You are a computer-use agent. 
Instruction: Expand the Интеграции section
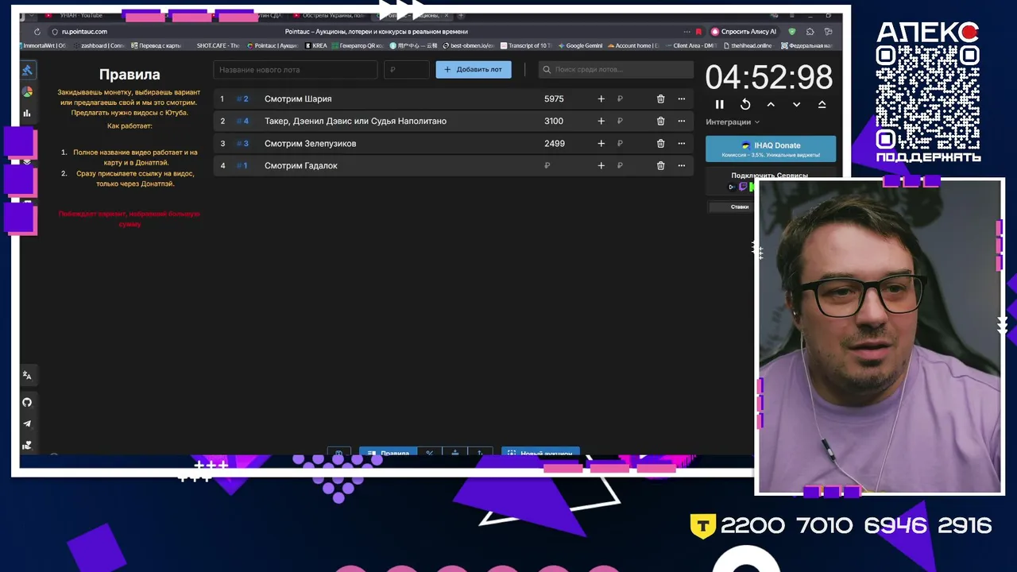click(733, 122)
